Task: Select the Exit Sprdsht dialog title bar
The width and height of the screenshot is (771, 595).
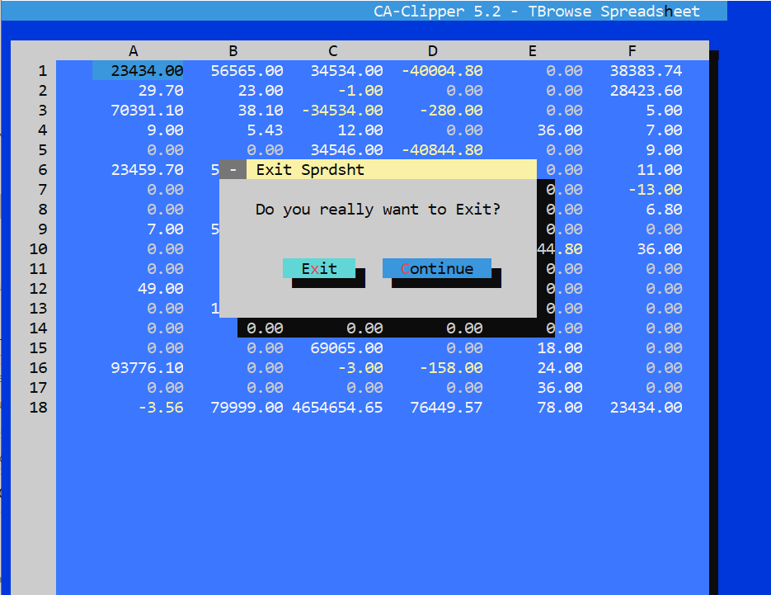Action: pyautogui.click(x=392, y=169)
